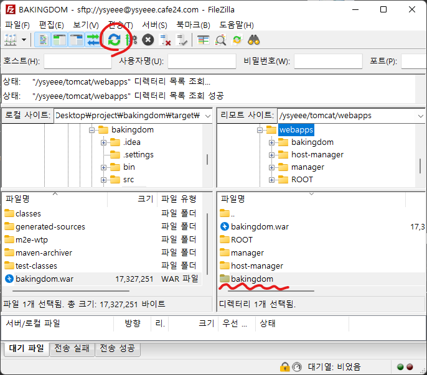Select local generated-sources folder

click(50, 227)
